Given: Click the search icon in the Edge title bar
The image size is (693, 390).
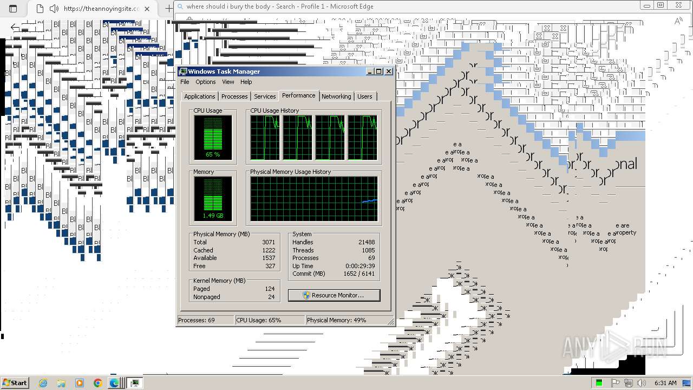Looking at the screenshot, I should pyautogui.click(x=180, y=6).
